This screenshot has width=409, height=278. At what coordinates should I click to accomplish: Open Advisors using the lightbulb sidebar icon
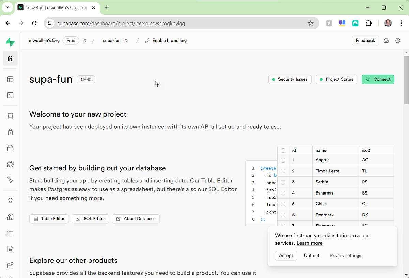tap(10, 201)
